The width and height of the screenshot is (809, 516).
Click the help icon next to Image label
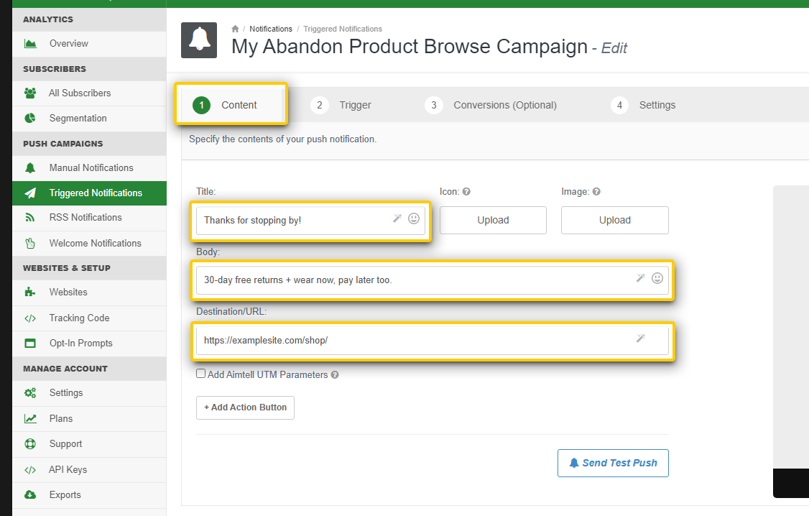click(x=596, y=192)
